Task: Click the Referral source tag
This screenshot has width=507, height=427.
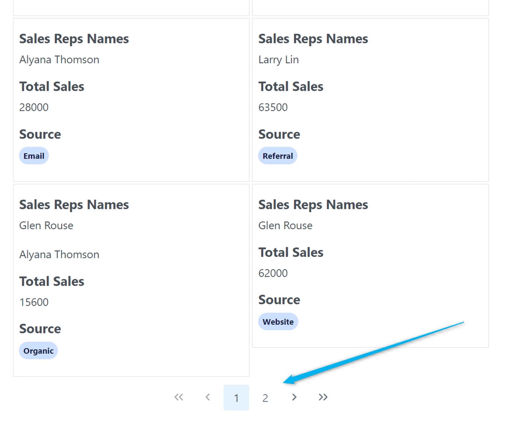Action: click(278, 156)
